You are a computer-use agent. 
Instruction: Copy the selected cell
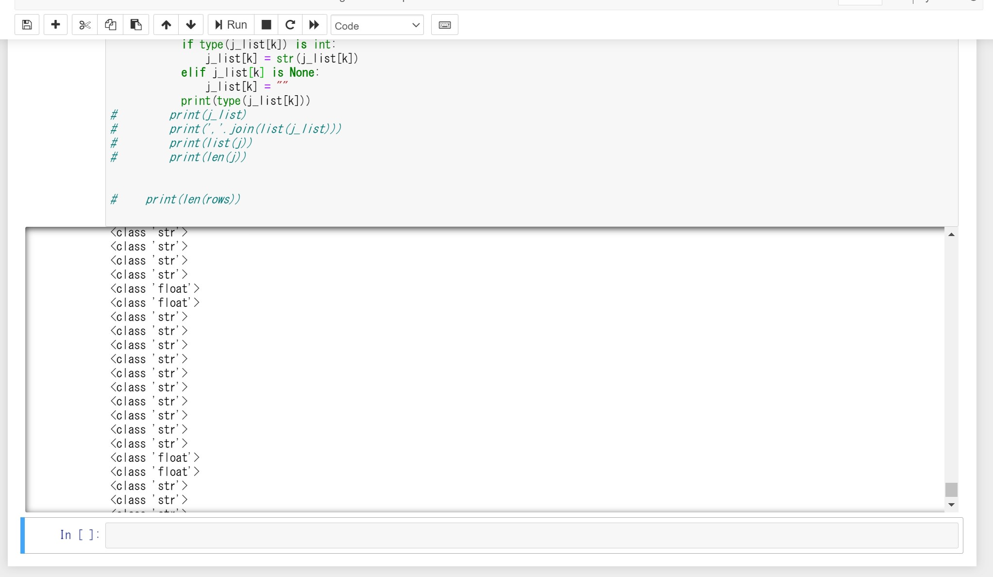(x=110, y=24)
